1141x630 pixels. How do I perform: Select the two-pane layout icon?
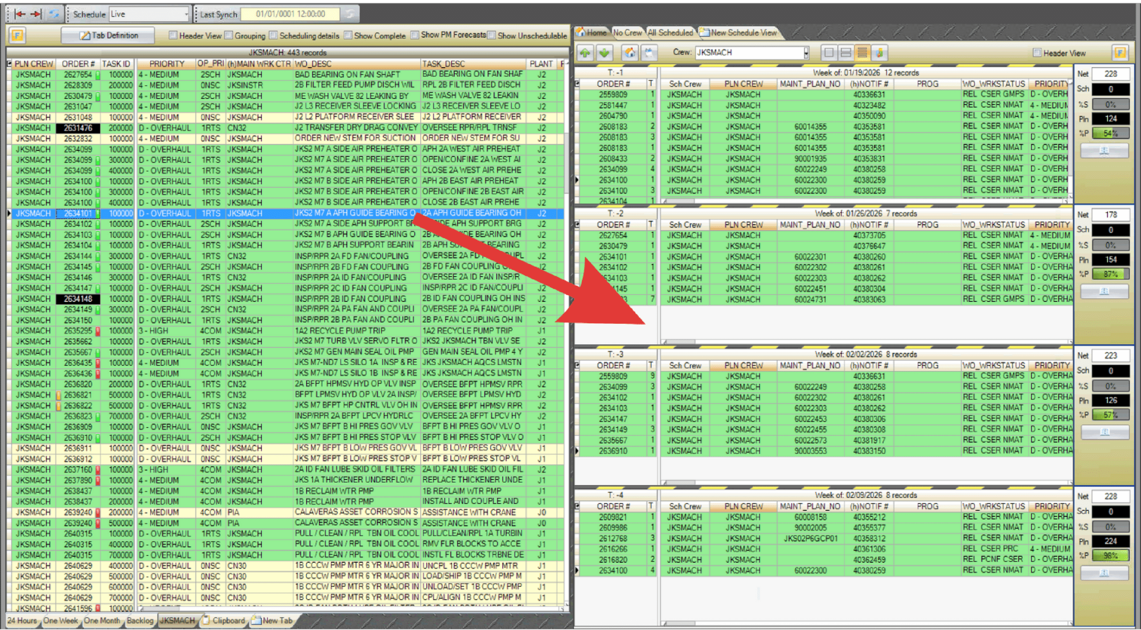pyautogui.click(x=845, y=53)
